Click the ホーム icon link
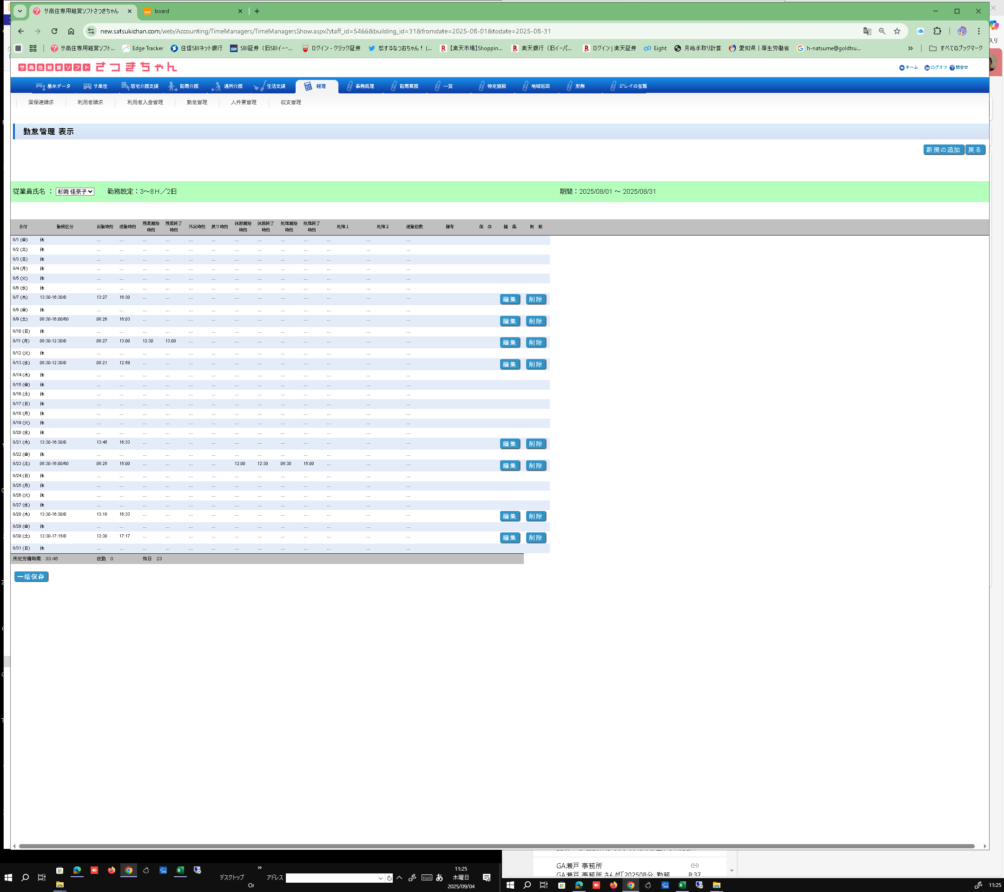Viewport: 1004px width, 892px height. pos(901,68)
